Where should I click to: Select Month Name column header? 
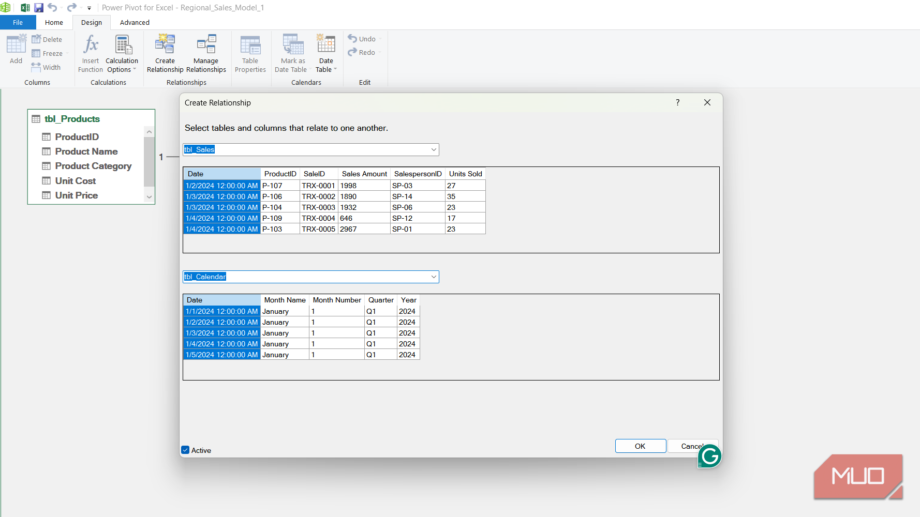(285, 300)
